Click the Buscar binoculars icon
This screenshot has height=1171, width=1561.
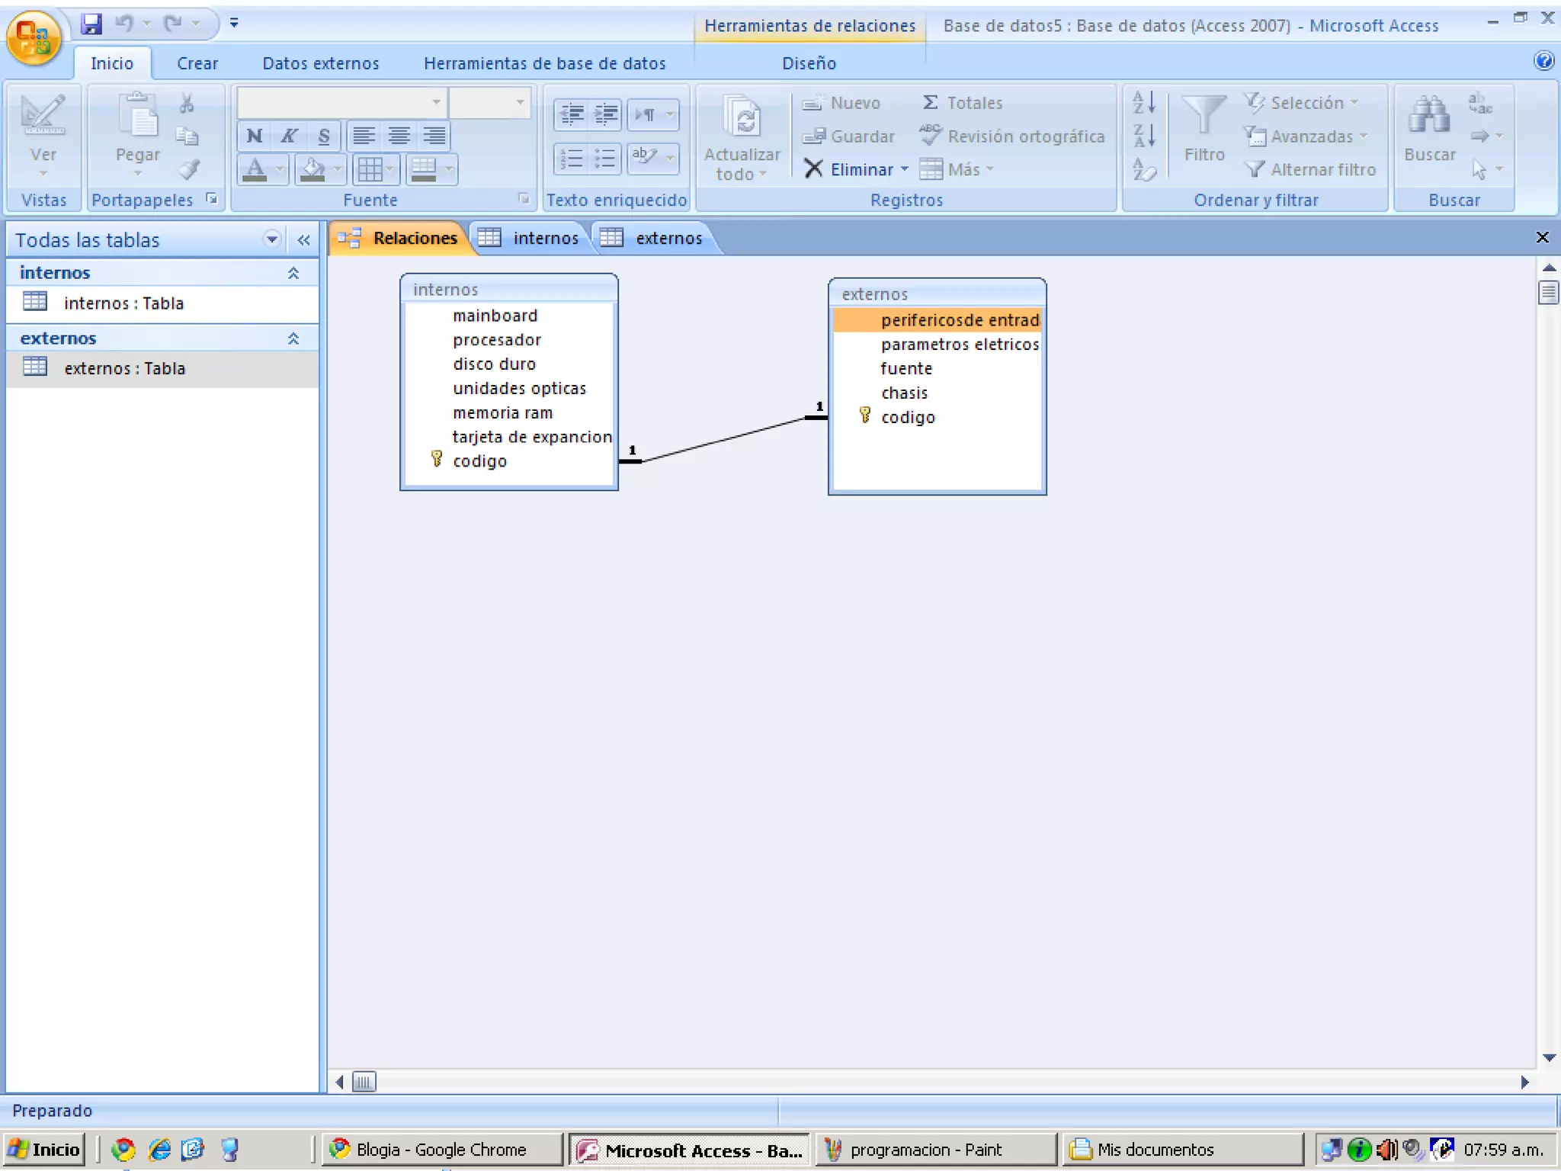(1429, 116)
